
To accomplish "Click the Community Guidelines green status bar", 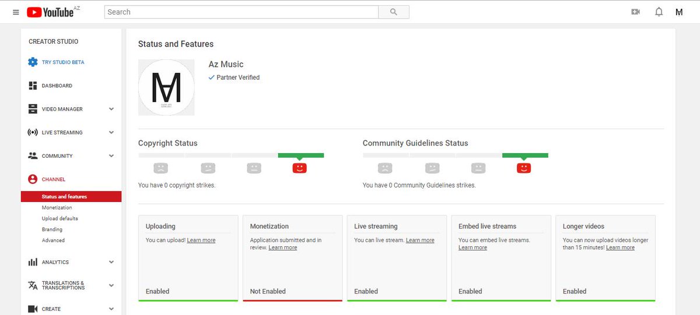I will click(x=525, y=155).
